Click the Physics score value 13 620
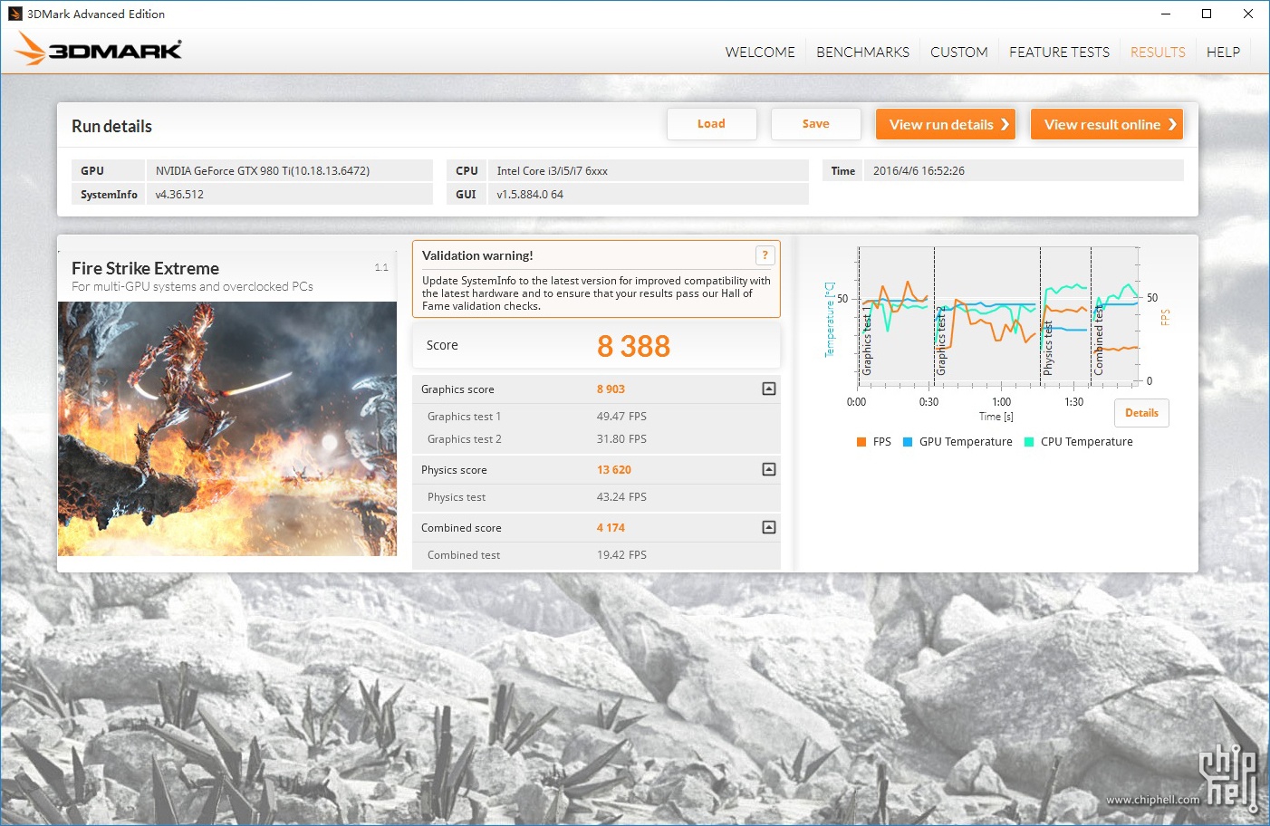Viewport: 1270px width, 826px height. [x=614, y=470]
